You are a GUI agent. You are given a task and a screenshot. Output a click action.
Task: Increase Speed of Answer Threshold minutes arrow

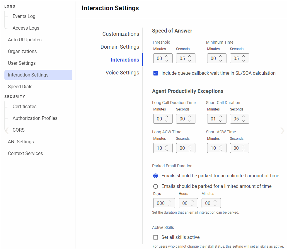coord(167,56)
